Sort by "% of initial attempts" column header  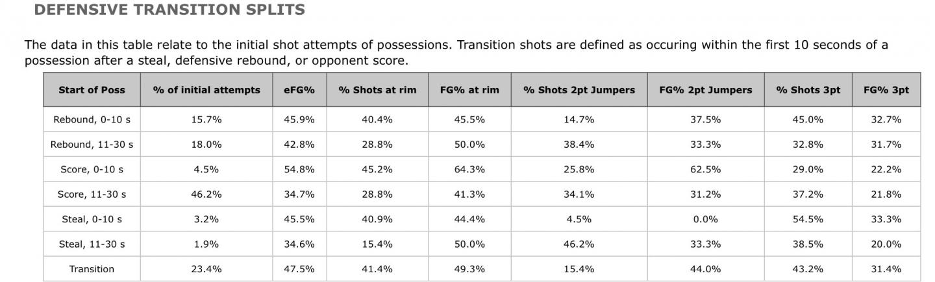206,90
